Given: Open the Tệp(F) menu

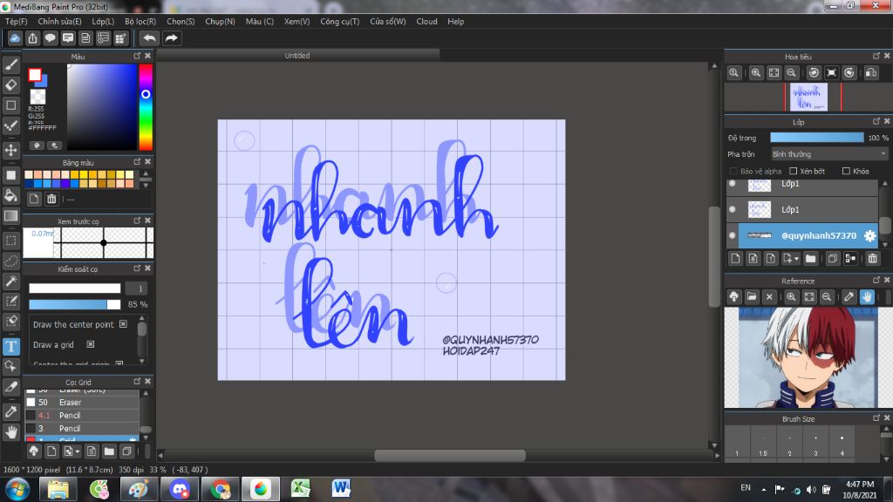Looking at the screenshot, I should pyautogui.click(x=16, y=22).
